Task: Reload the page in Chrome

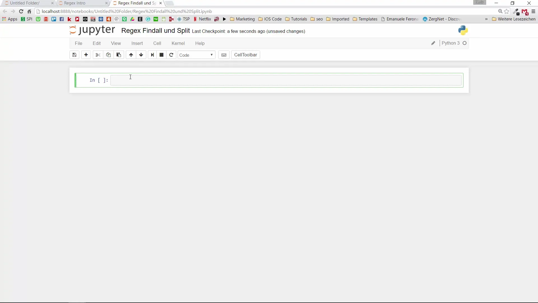Action: click(21, 12)
